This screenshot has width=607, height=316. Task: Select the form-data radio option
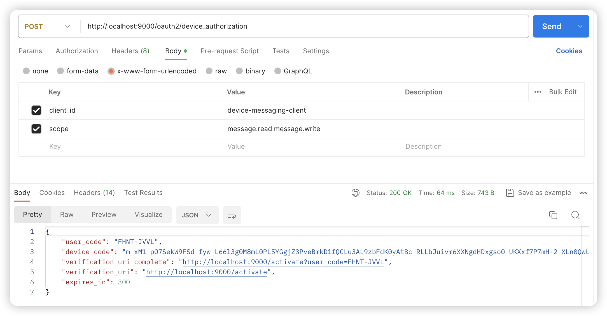[60, 71]
